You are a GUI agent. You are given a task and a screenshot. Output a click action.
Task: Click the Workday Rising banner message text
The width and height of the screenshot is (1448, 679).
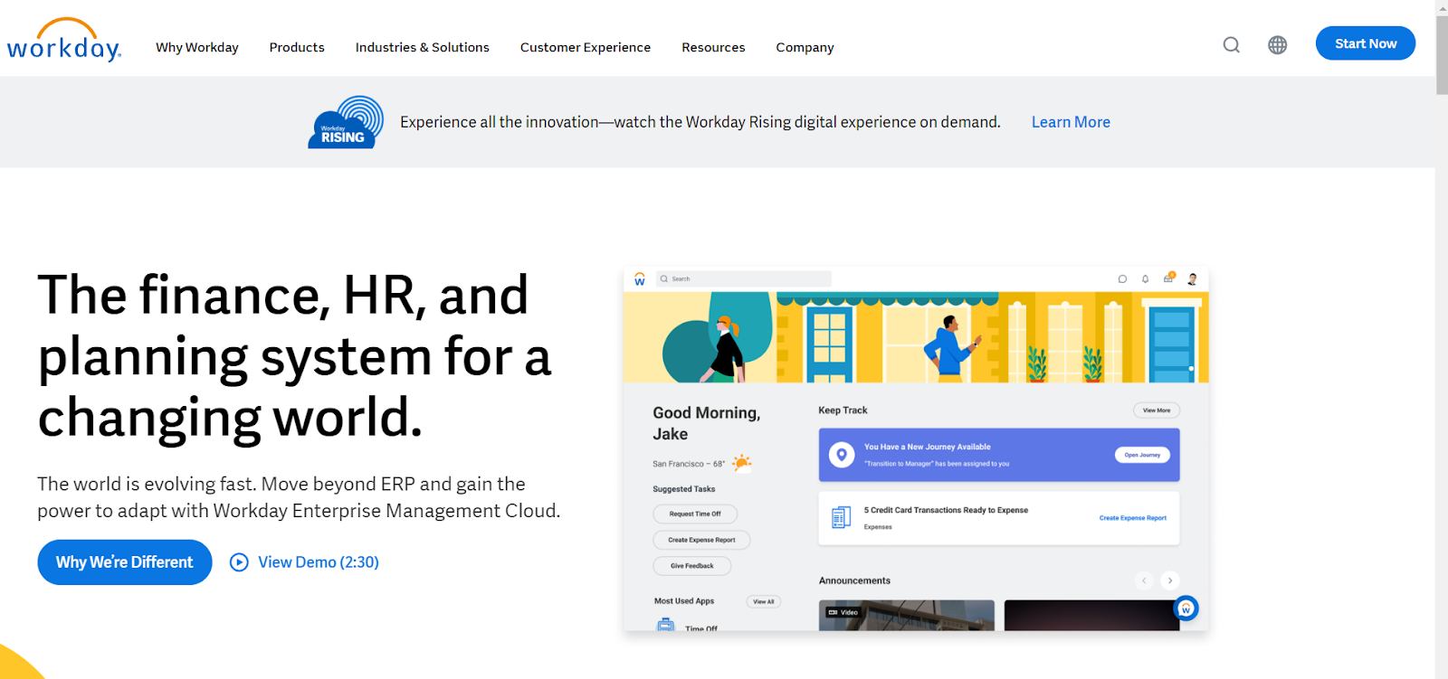700,122
